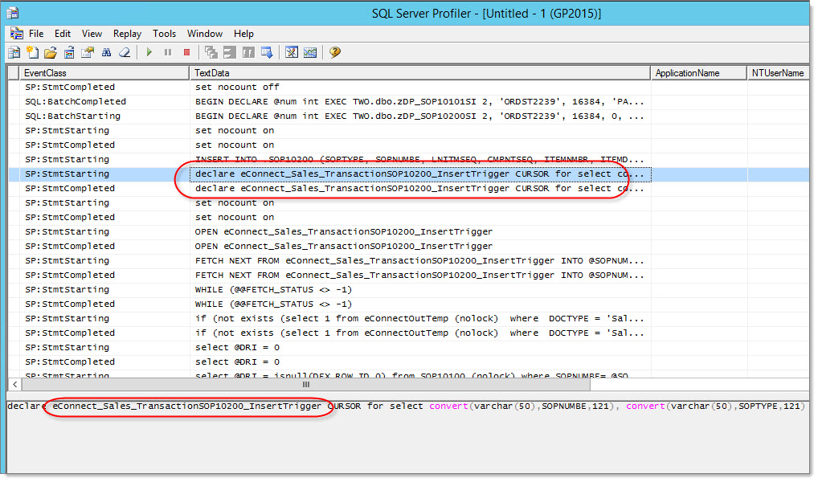Select 'if (not exists' text in SP:StmtCompleted row
The height and width of the screenshot is (482, 818).
(x=420, y=333)
